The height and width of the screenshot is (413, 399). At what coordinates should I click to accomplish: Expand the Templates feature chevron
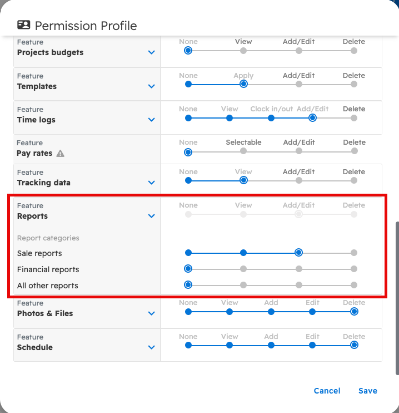151,86
